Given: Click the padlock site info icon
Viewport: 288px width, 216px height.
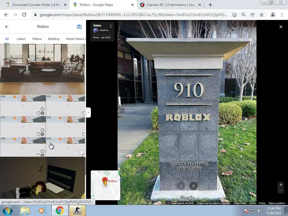Looking at the screenshot, I should pos(35,15).
